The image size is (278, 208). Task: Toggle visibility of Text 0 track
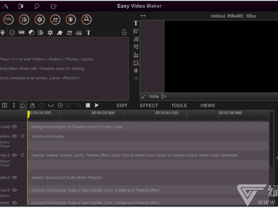[15, 190]
